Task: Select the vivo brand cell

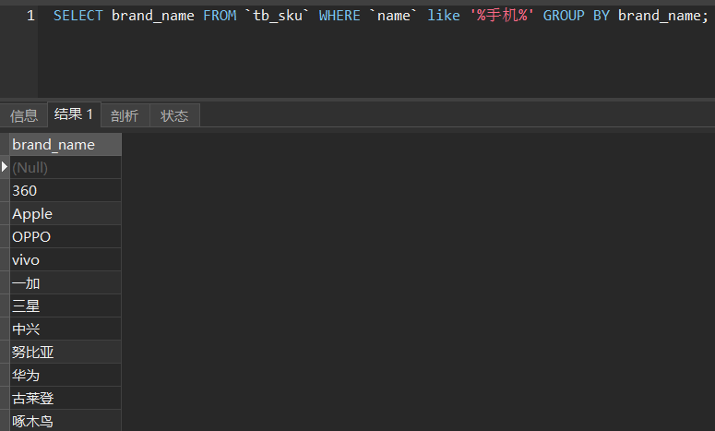Action: (x=66, y=260)
